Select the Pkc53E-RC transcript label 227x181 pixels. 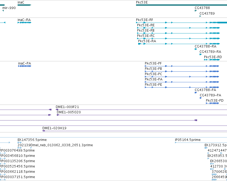pyautogui.click(x=146, y=36)
